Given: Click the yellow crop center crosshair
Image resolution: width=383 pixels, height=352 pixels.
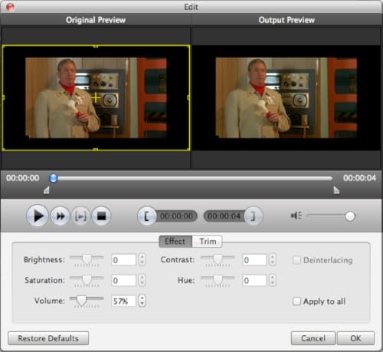Looking at the screenshot, I should point(96,97).
